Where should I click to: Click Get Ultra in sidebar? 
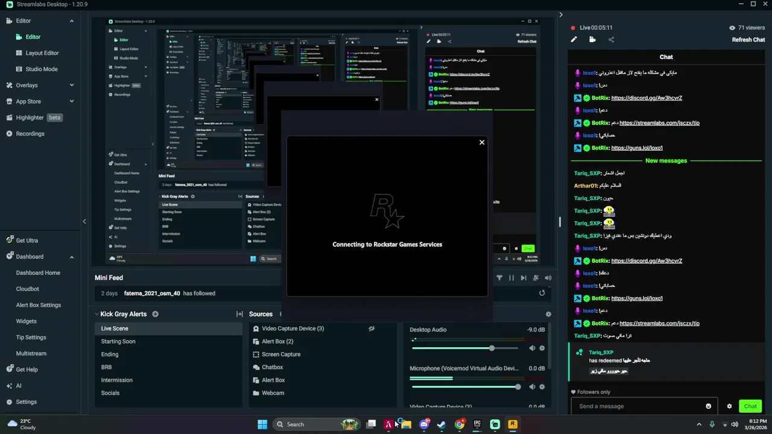click(22, 241)
